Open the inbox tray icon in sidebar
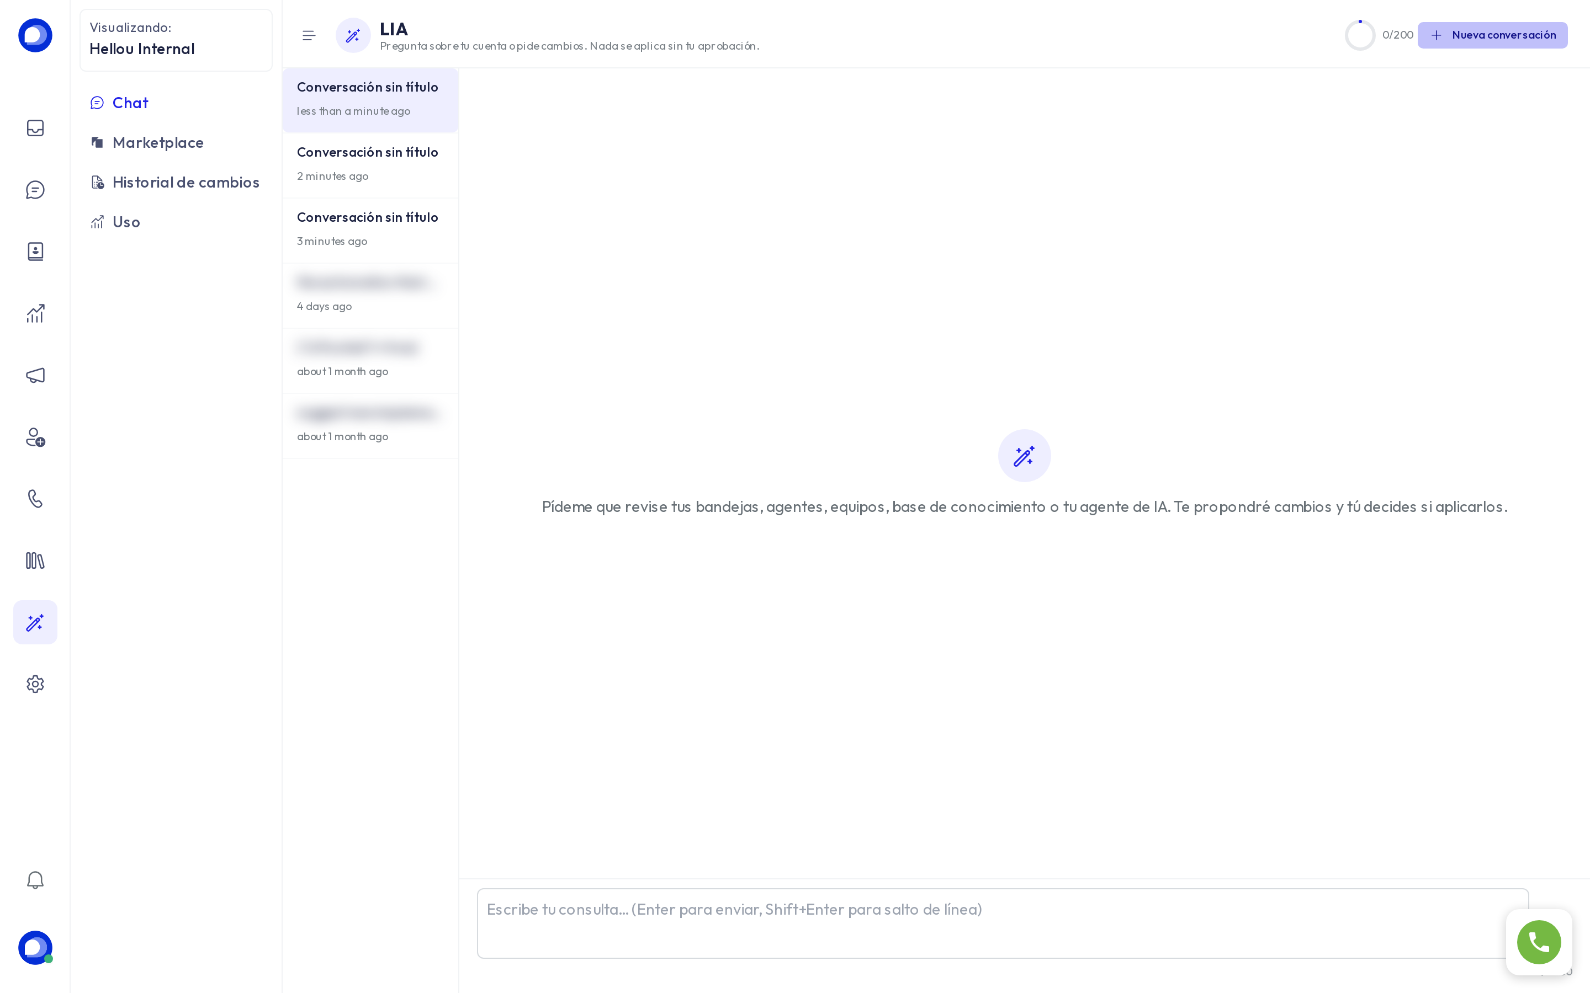1590x993 pixels. (35, 128)
